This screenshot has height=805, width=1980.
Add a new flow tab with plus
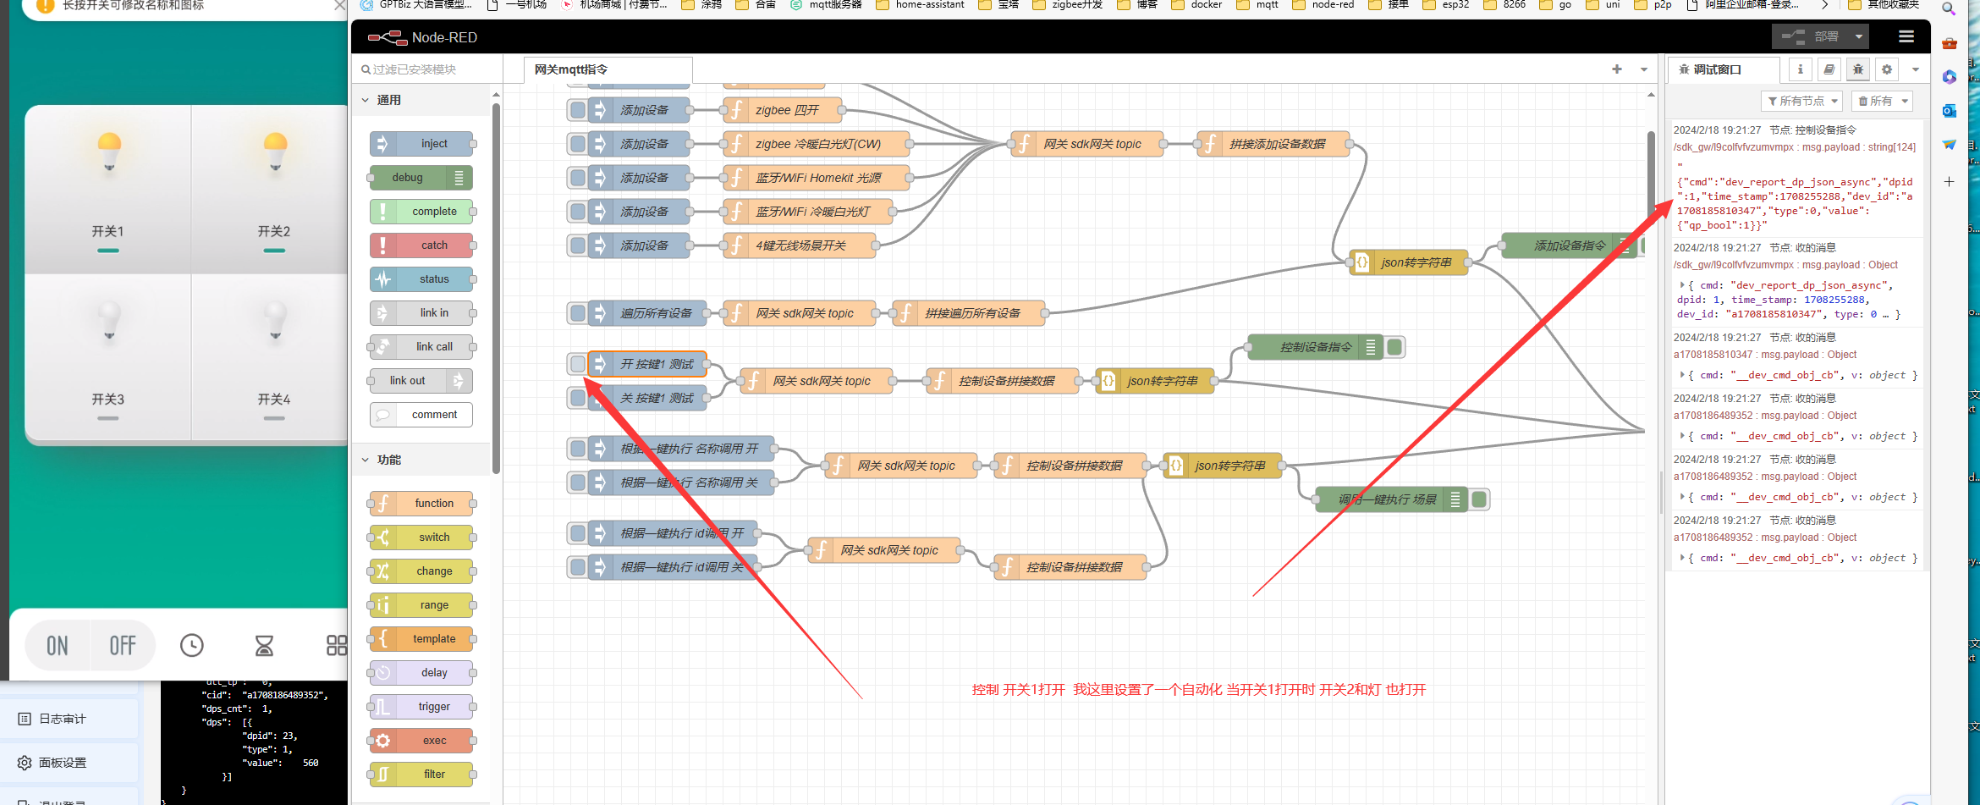(1617, 69)
